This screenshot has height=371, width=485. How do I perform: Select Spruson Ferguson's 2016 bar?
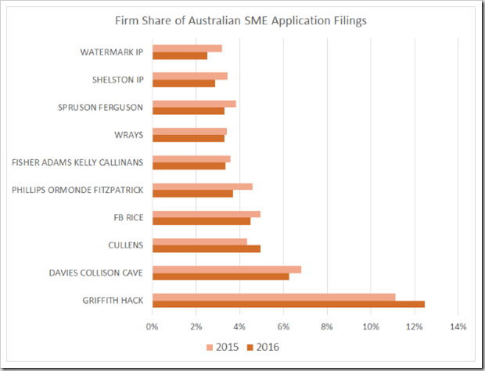189,111
